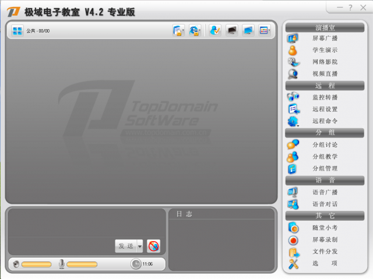Click the 公共 - 00/00 class label

[38, 31]
